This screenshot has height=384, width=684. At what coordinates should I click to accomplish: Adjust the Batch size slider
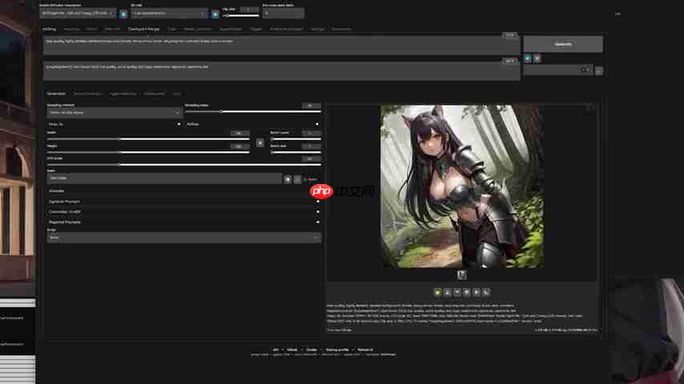296,152
